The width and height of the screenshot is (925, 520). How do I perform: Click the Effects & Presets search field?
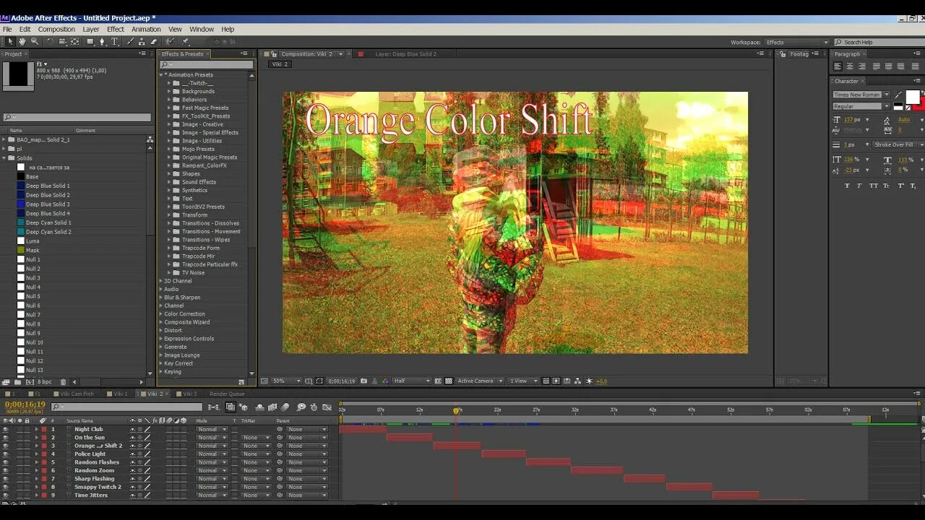point(207,65)
